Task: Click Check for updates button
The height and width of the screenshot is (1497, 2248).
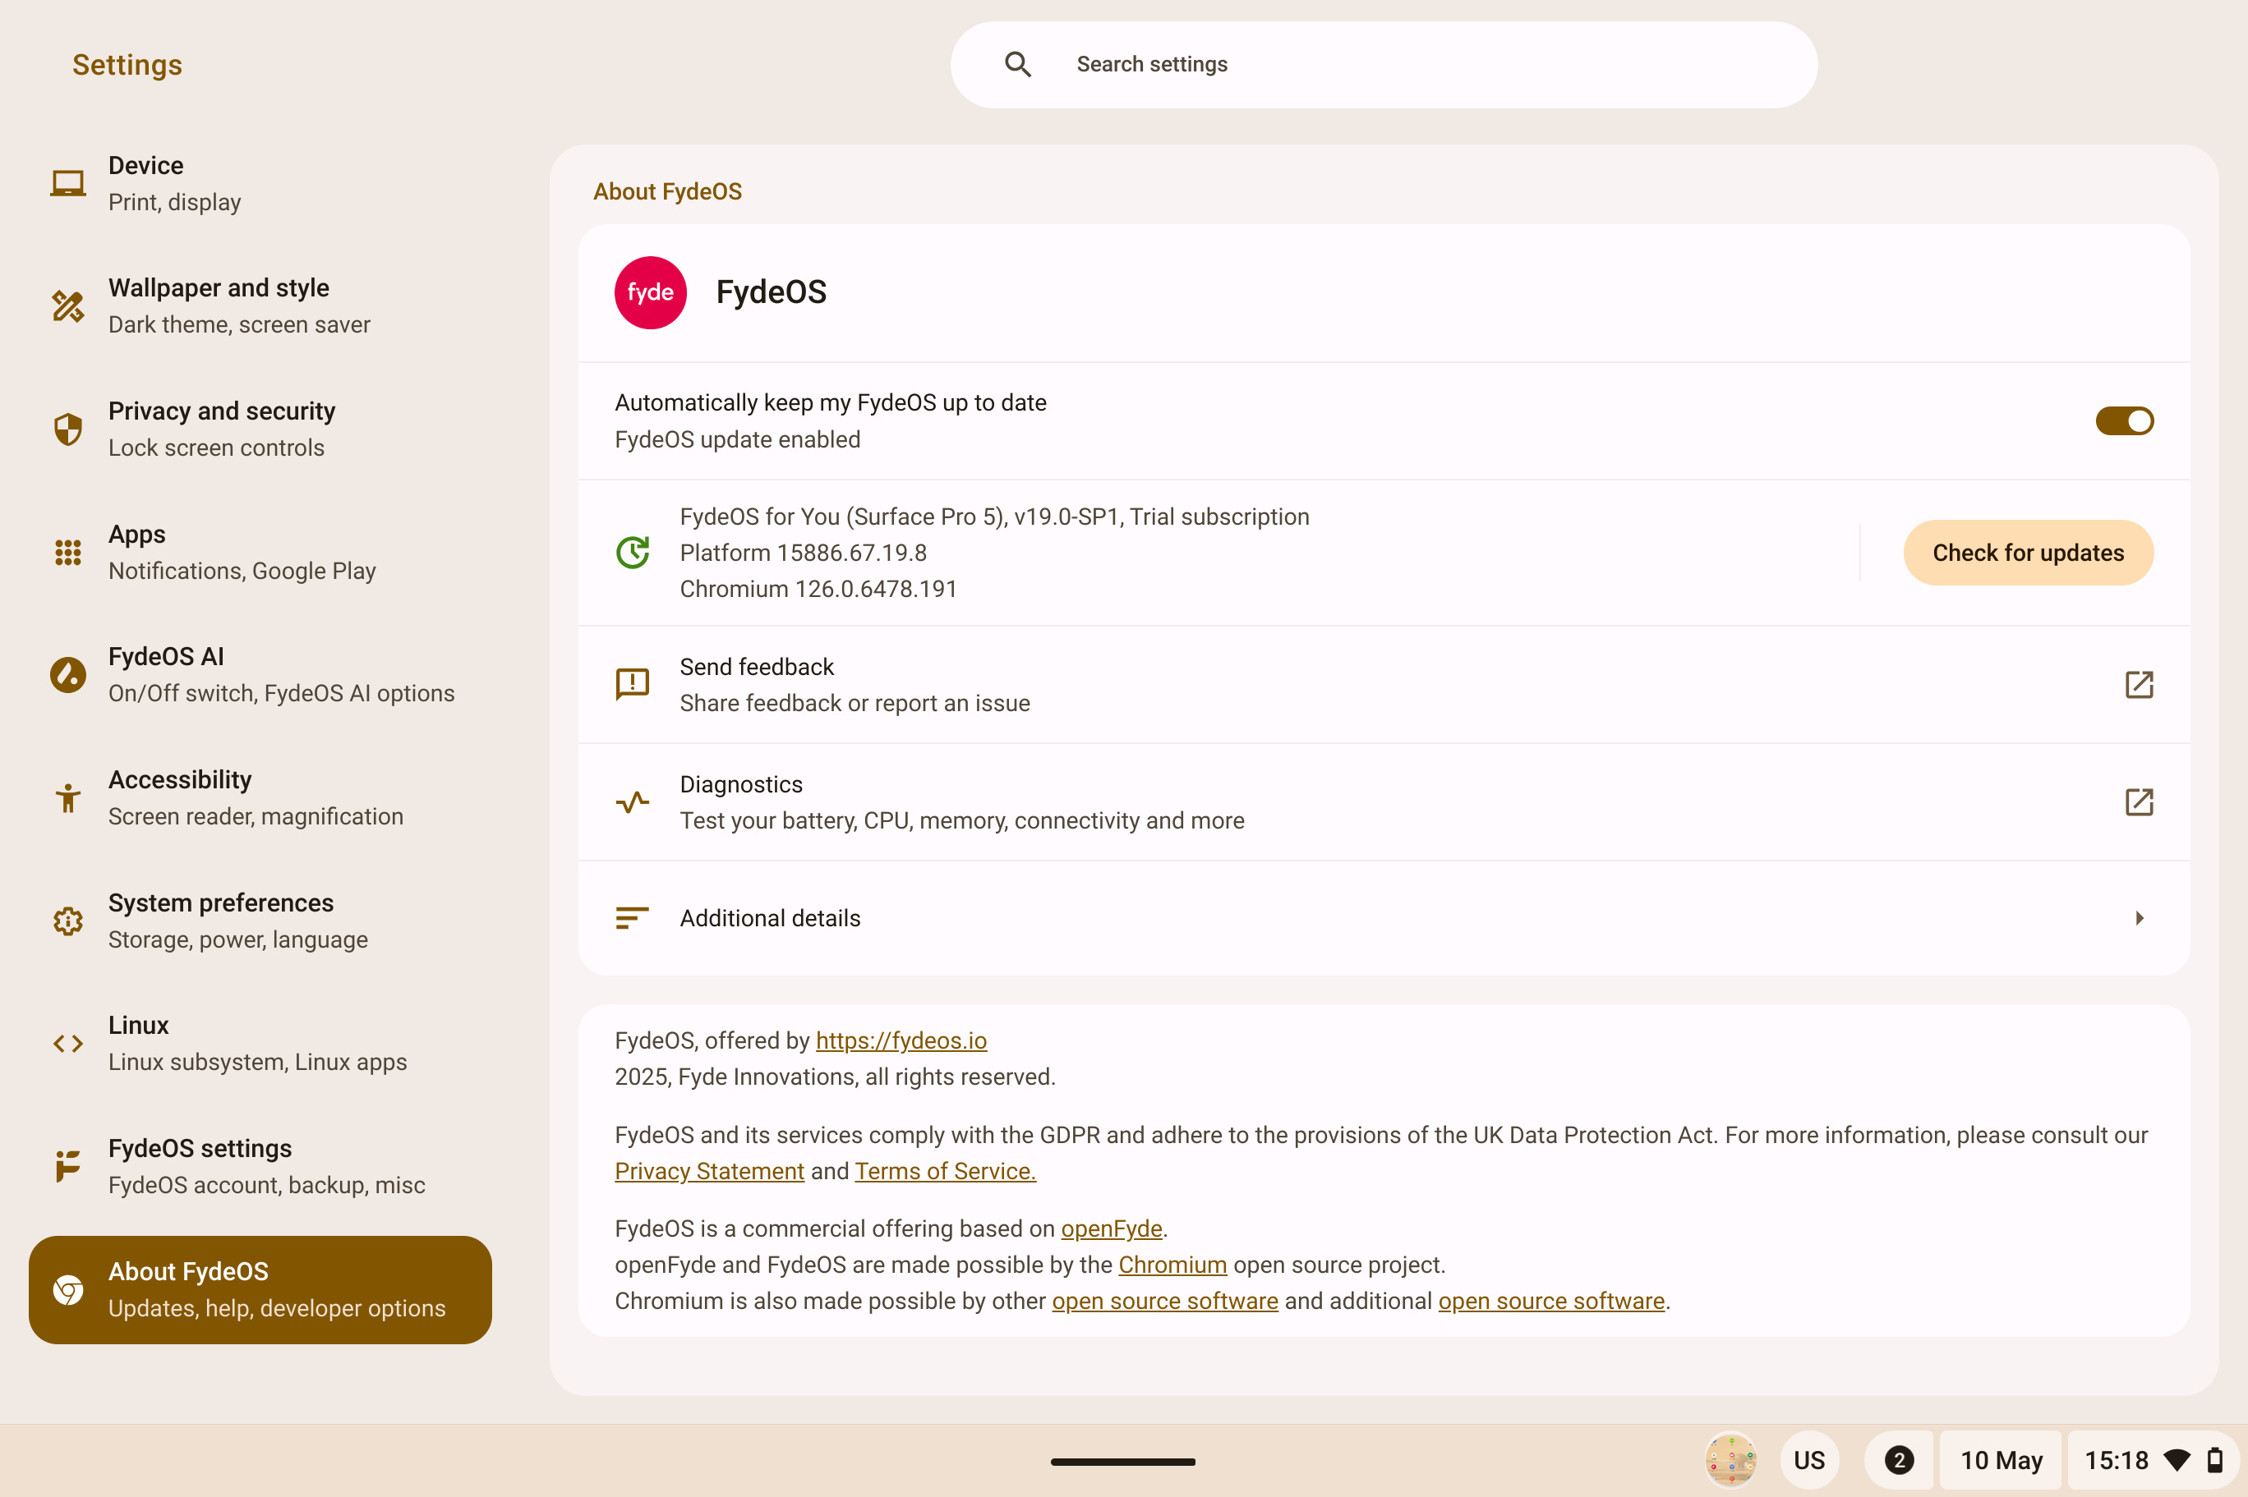Action: [x=2028, y=553]
